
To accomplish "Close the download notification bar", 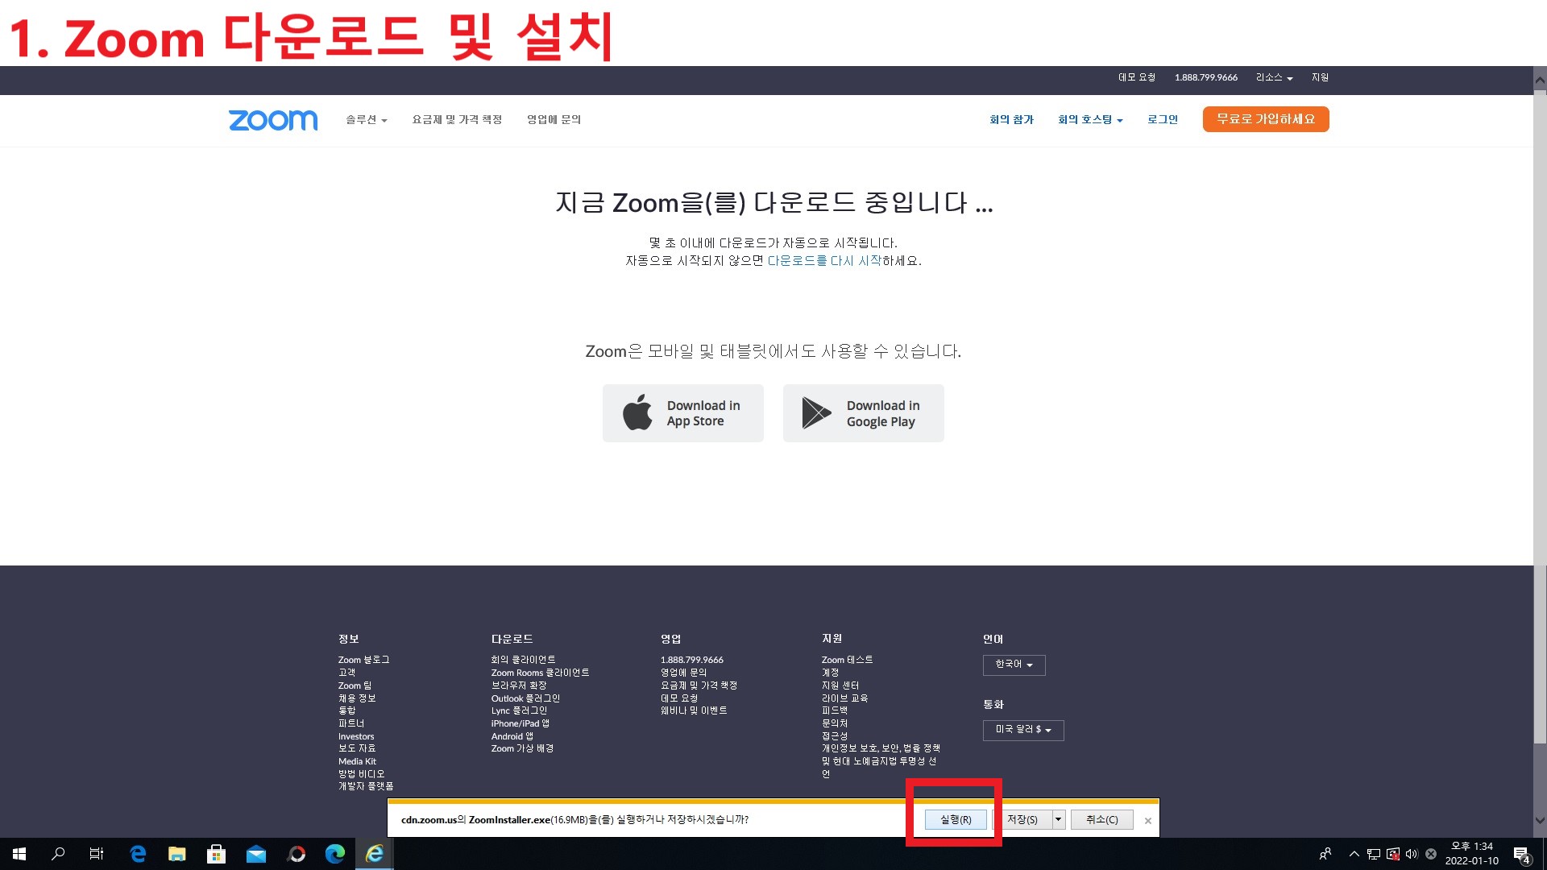I will tap(1148, 821).
